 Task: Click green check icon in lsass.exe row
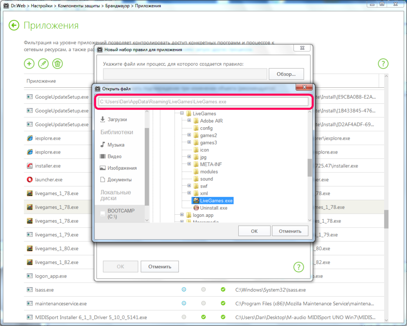[223, 289]
